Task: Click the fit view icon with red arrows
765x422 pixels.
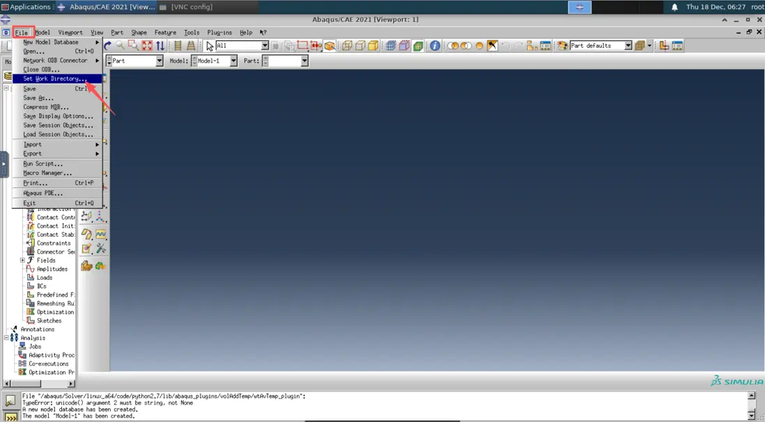Action: [147, 46]
